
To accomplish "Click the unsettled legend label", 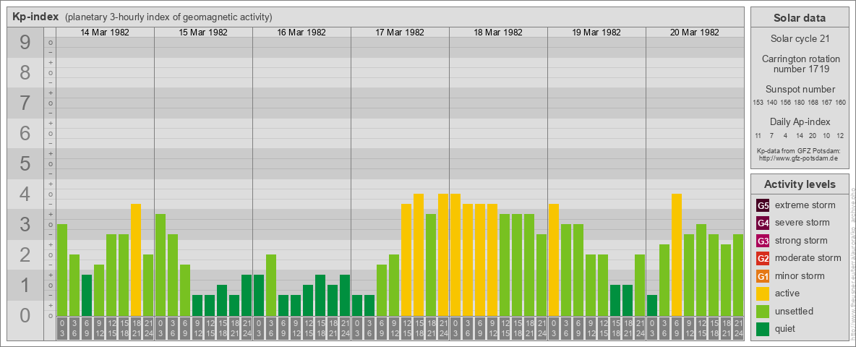I will click(x=794, y=311).
